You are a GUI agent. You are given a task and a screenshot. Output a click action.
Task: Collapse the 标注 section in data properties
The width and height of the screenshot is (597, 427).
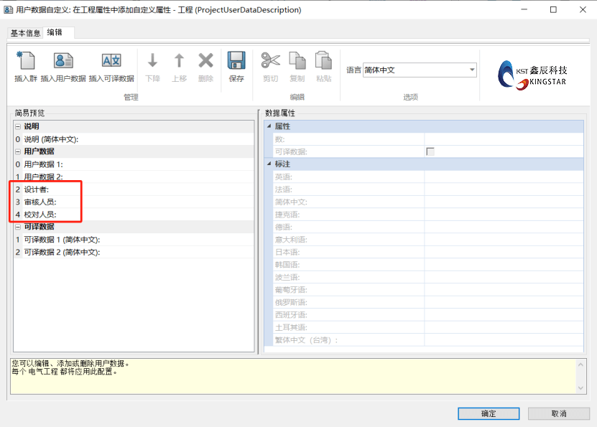click(x=269, y=164)
